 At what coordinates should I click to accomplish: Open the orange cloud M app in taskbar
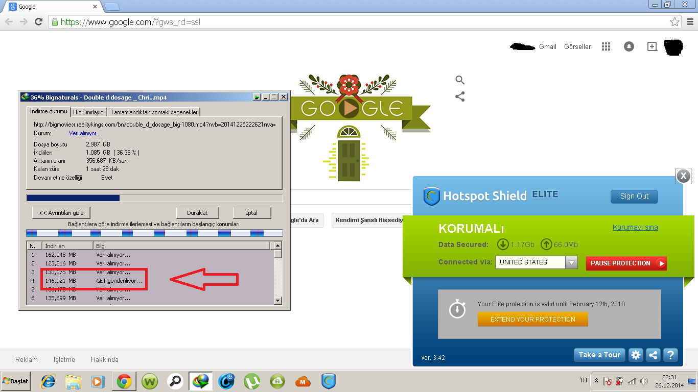303,381
